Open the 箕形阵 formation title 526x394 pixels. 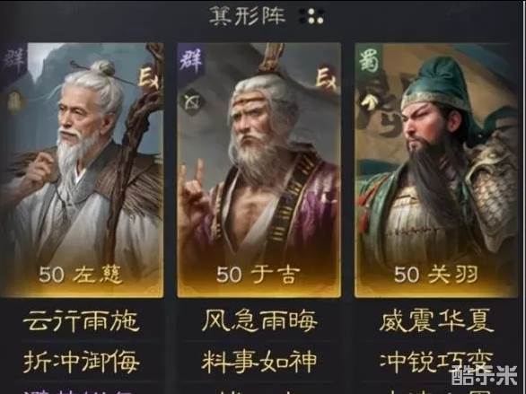click(x=247, y=16)
